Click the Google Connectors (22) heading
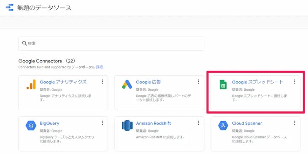Viewport: 308px width, 154px height. pyautogui.click(x=47, y=61)
